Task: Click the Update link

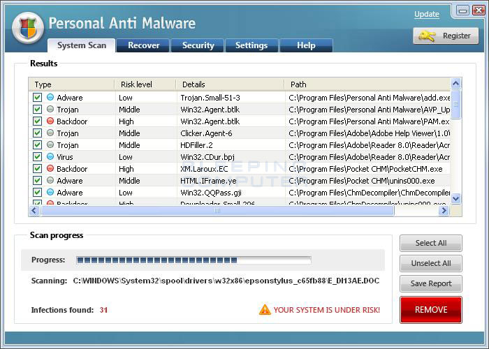Action: point(426,15)
